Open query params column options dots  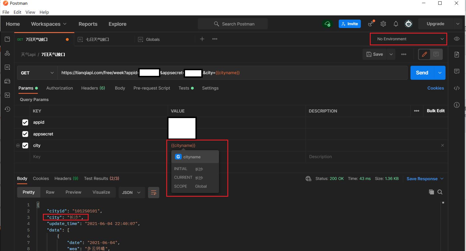(417, 111)
